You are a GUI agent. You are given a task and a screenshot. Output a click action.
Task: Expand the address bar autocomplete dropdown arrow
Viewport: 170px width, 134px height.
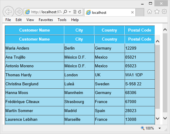click(x=70, y=12)
